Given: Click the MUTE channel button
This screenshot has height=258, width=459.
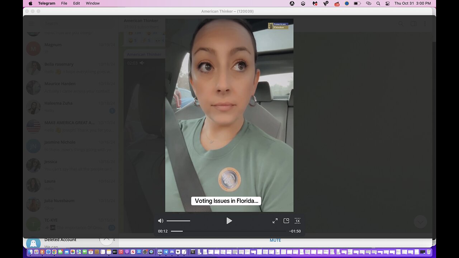Looking at the screenshot, I should pyautogui.click(x=275, y=240).
